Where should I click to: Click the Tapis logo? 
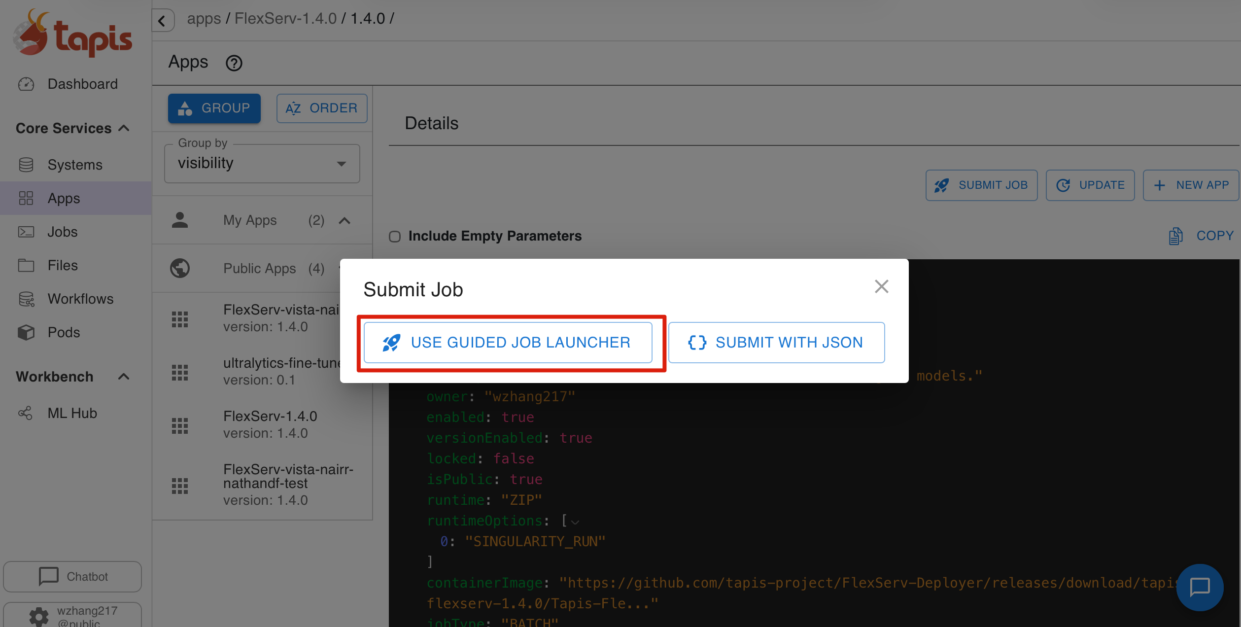(x=73, y=33)
